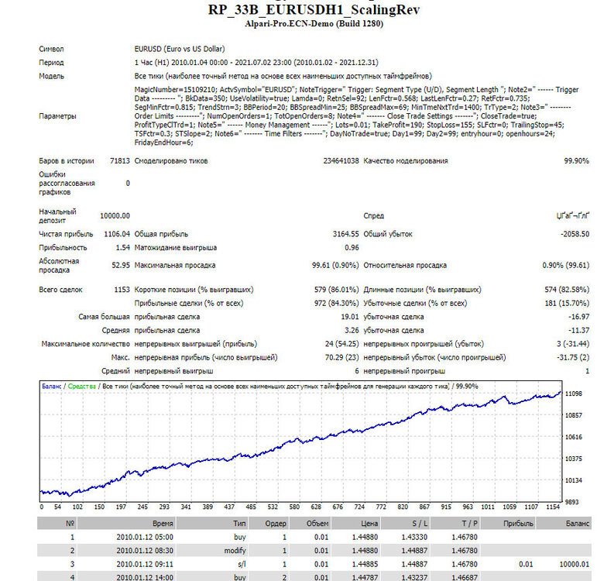Click consecutive wins value 24 (54.25)

(342, 344)
